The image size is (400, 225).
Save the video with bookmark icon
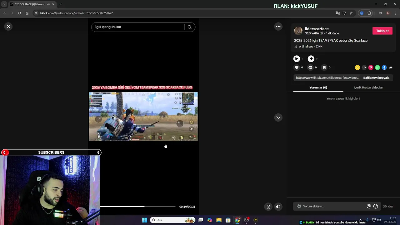pyautogui.click(x=324, y=67)
